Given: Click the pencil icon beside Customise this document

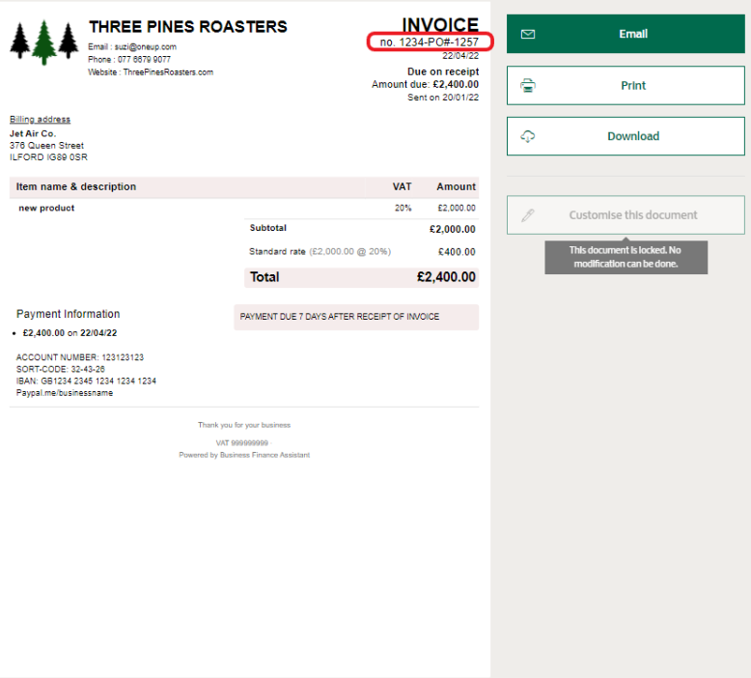Looking at the screenshot, I should point(527,215).
